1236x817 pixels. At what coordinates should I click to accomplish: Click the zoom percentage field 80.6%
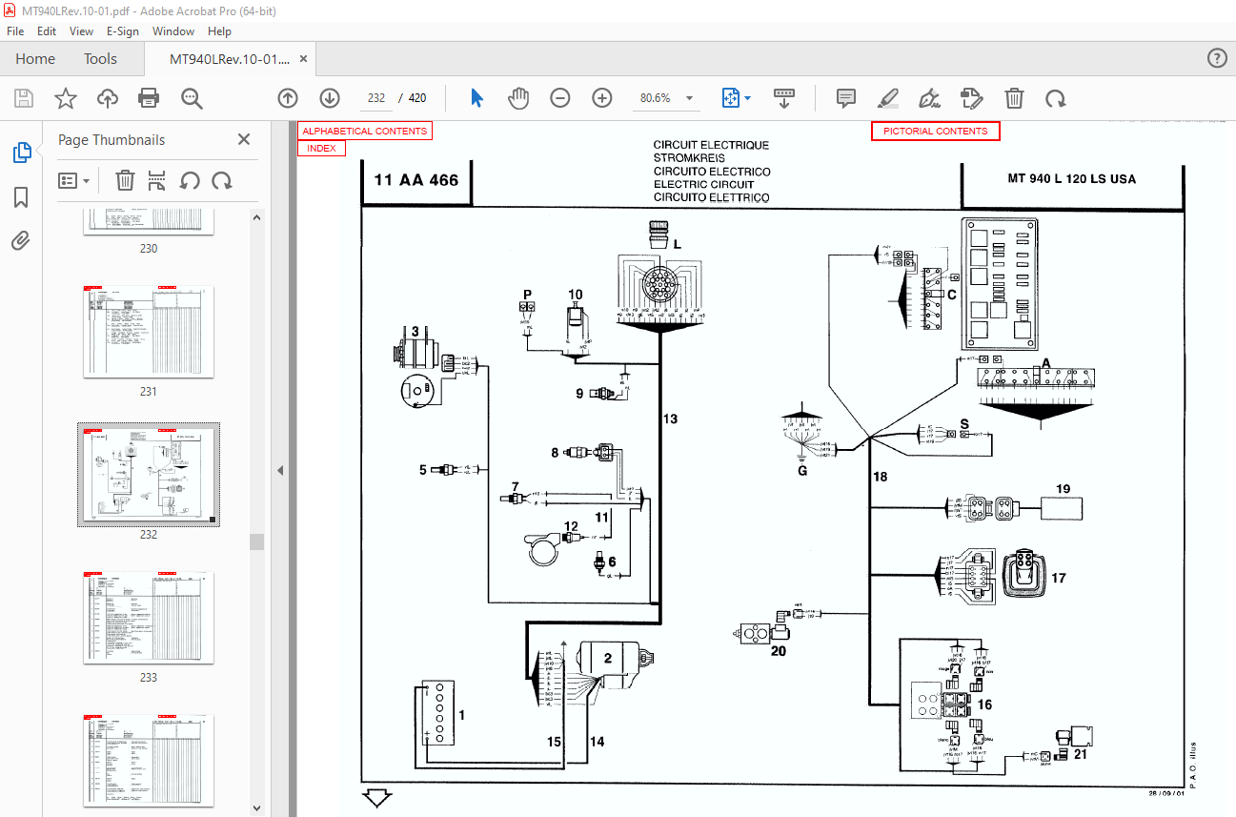655,98
